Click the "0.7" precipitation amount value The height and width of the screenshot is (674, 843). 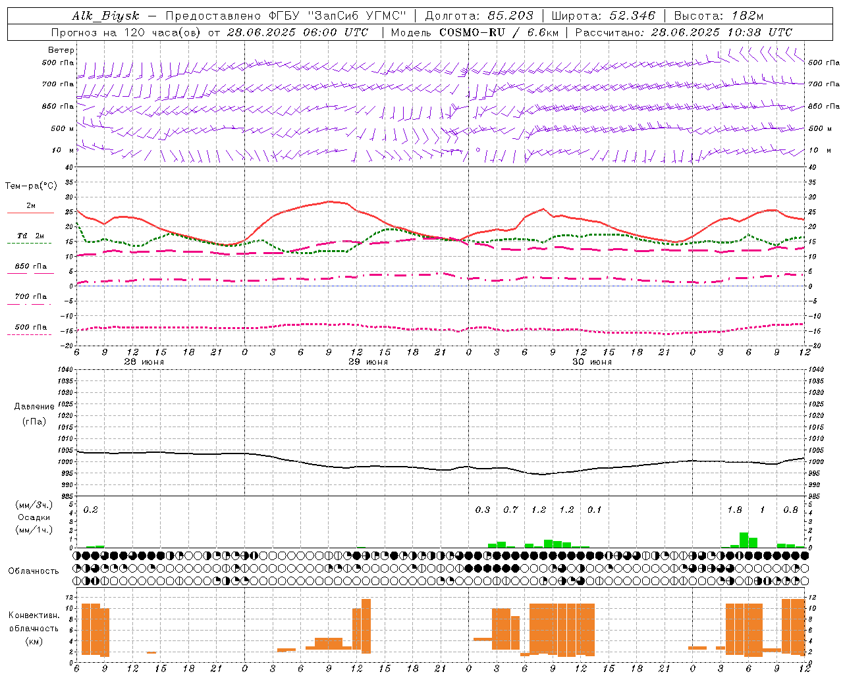click(510, 509)
